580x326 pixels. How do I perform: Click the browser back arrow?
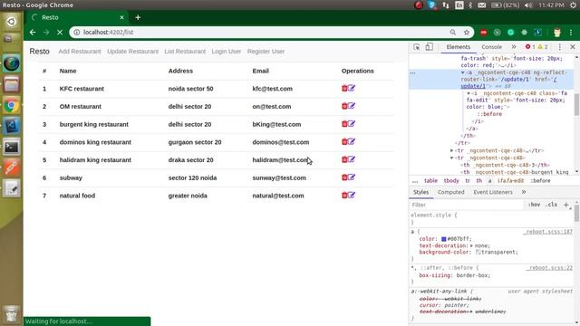click(33, 33)
